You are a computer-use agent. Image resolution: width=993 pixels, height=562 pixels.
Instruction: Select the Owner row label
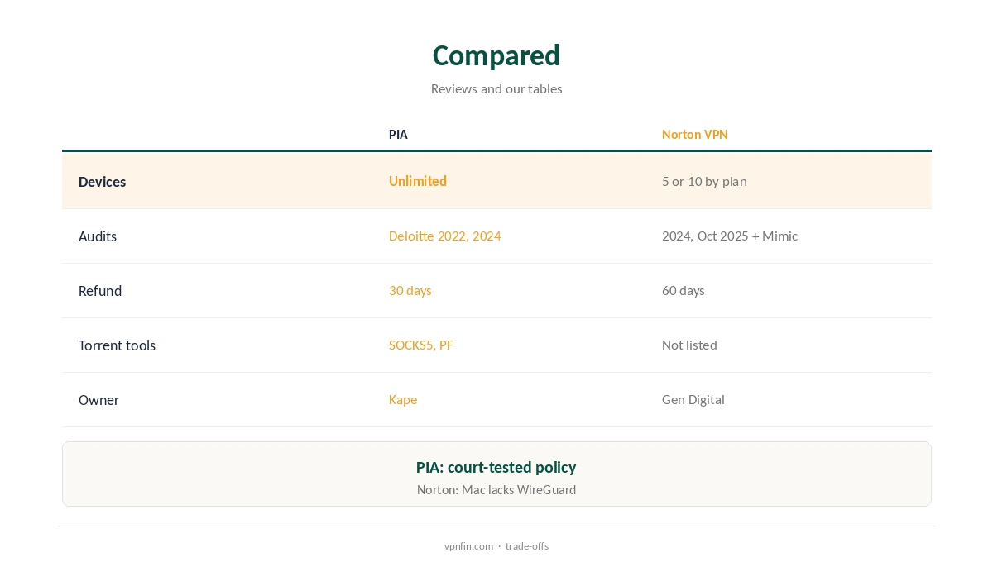pos(98,399)
